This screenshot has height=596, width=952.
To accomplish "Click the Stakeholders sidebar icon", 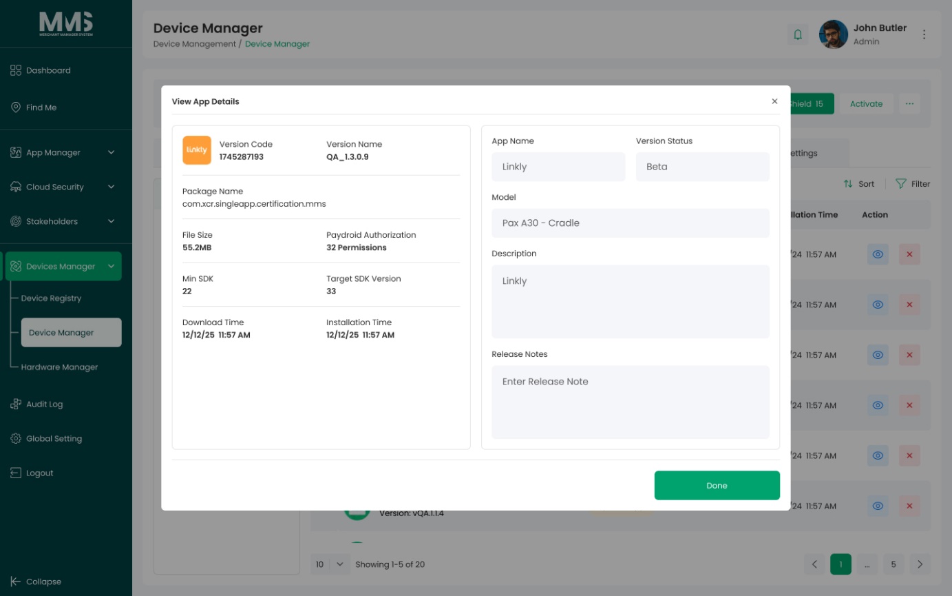I will point(16,221).
